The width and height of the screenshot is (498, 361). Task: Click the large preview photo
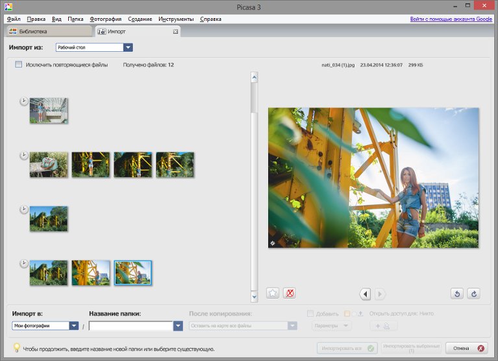point(373,178)
